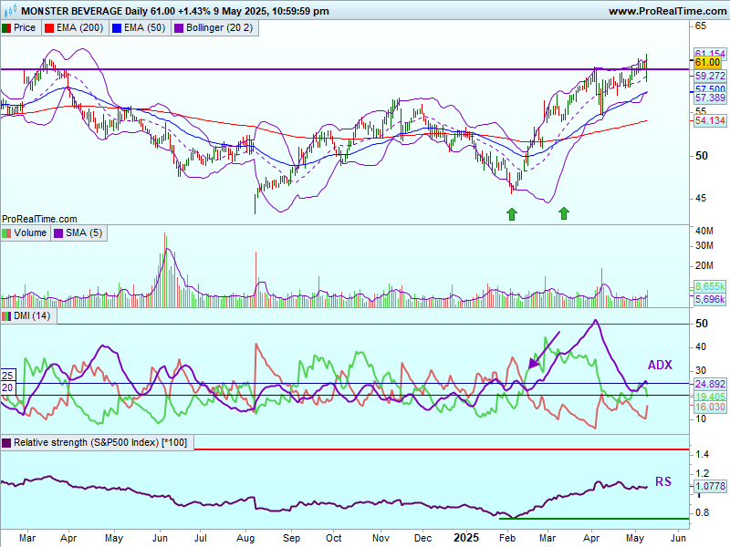Toggle the Bollinger (20 2) legend entry
Image resolution: width=730 pixels, height=547 pixels.
pyautogui.click(x=216, y=28)
